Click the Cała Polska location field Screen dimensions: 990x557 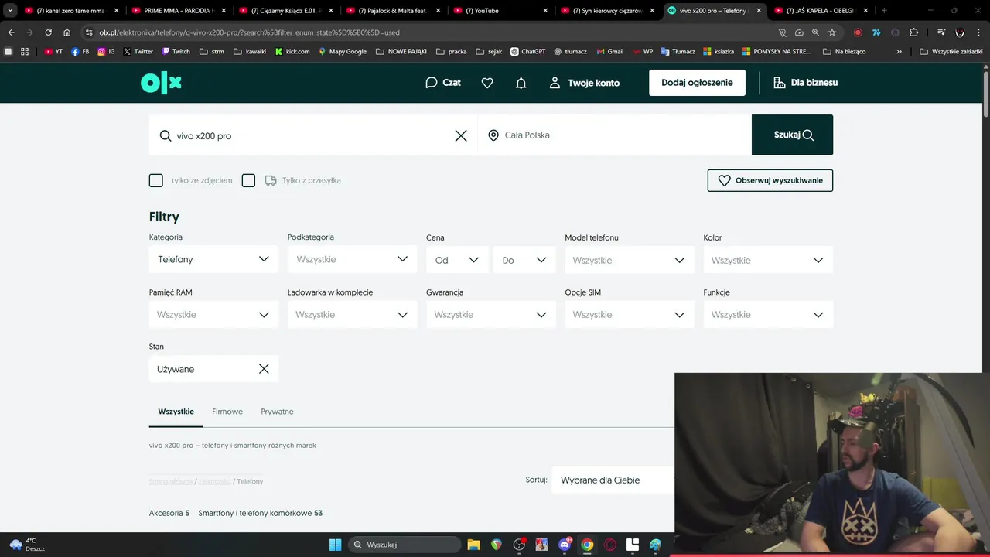(x=615, y=135)
